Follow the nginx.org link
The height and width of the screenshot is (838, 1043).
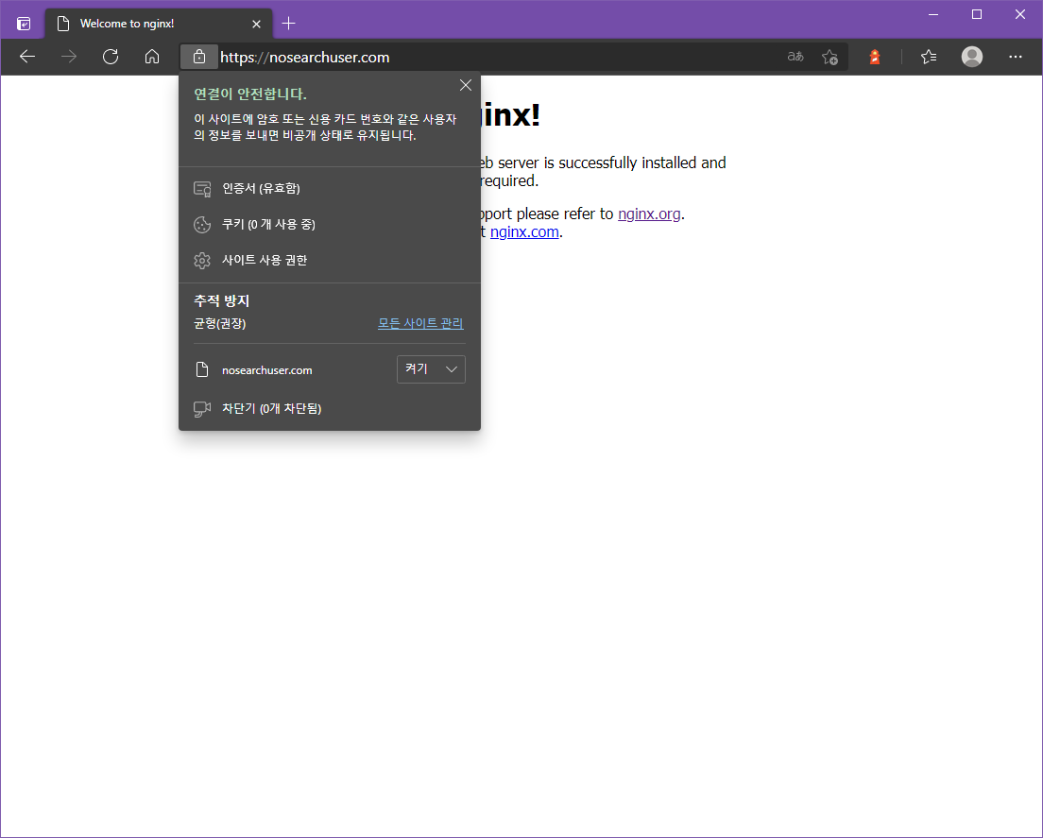pyautogui.click(x=649, y=214)
